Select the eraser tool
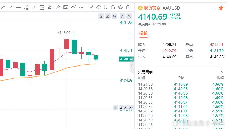Screen dimensions: 227x129 [98, 7]
